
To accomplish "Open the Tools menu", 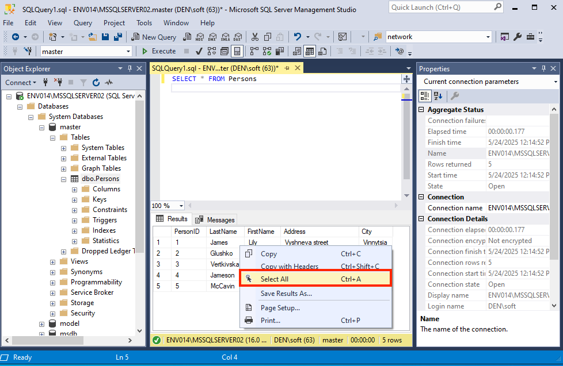I will [144, 23].
